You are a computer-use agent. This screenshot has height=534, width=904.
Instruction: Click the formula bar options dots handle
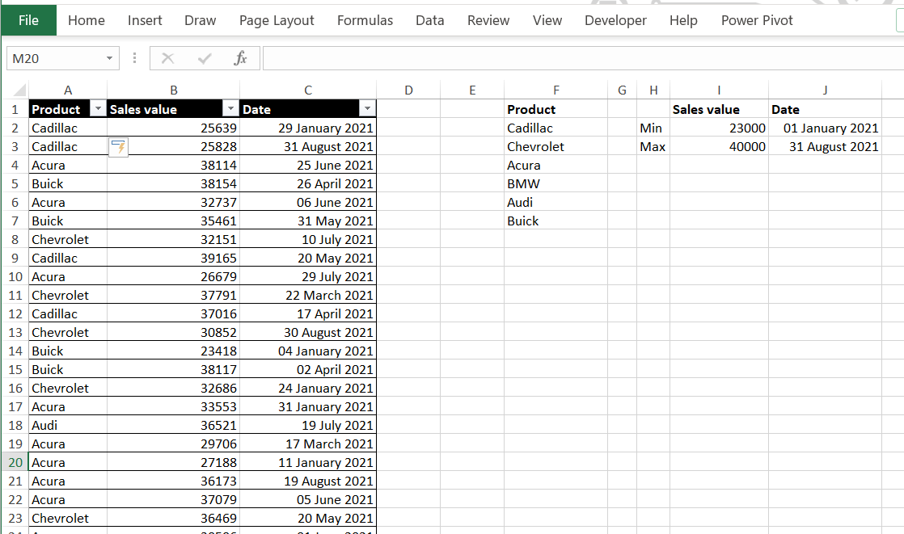(x=134, y=58)
